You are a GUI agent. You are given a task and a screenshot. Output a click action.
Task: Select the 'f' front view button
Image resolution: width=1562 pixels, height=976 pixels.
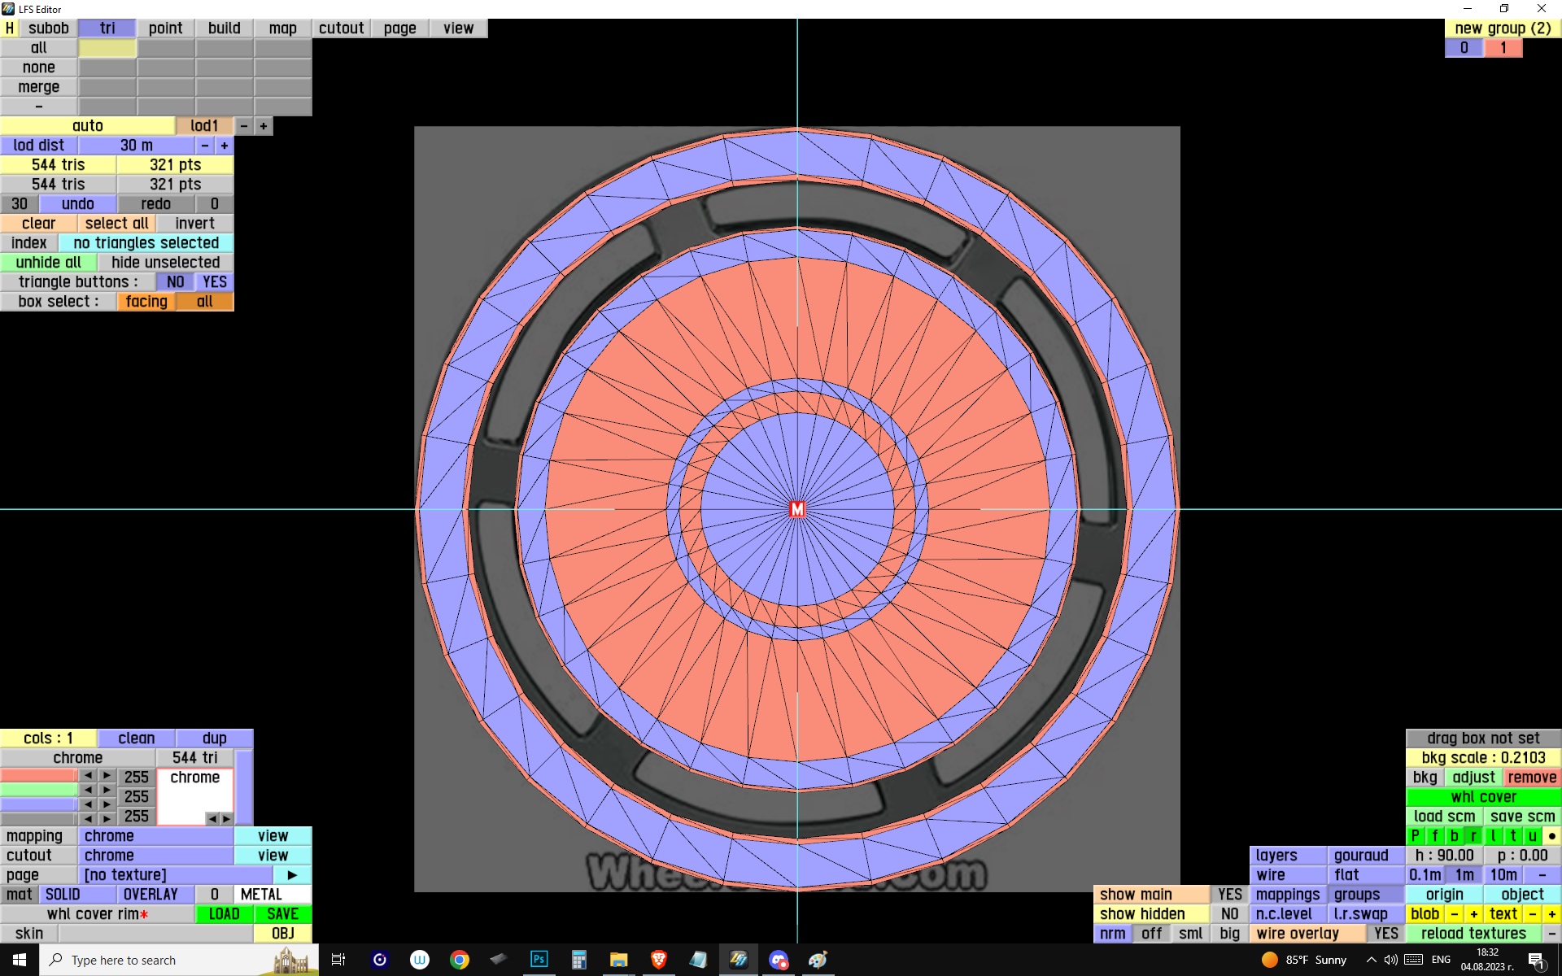tap(1434, 836)
